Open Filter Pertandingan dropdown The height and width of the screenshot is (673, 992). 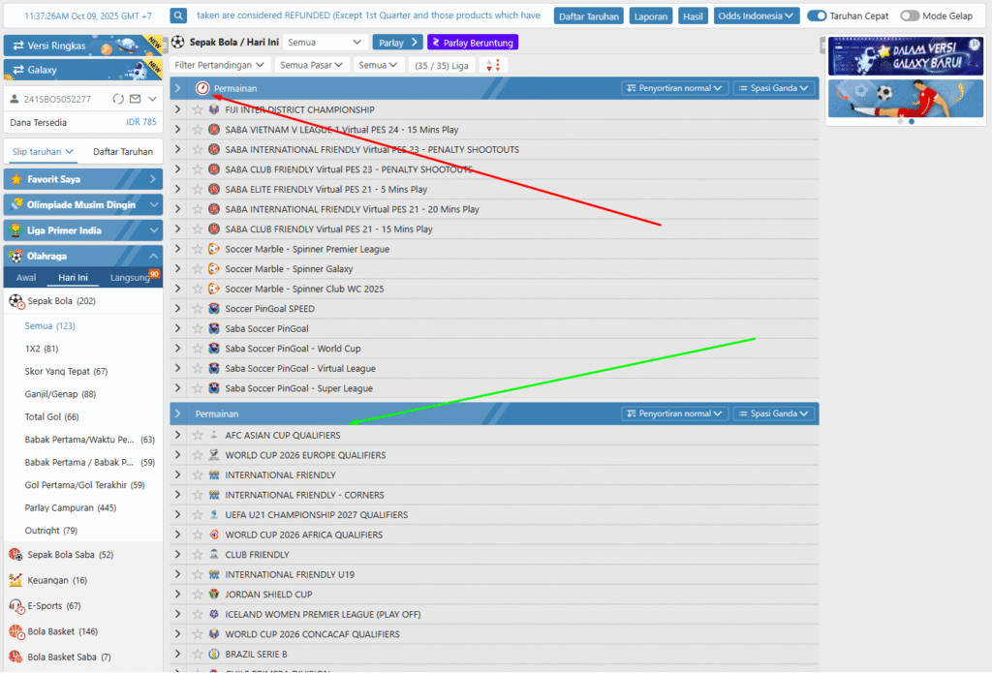pyautogui.click(x=220, y=65)
